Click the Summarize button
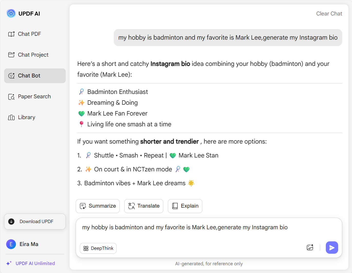 pyautogui.click(x=98, y=206)
